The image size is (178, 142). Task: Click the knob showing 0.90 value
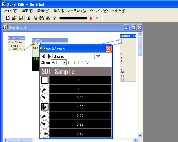click(x=45, y=133)
